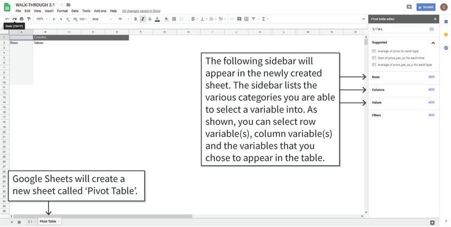451x227 pixels.
Task: Open the Help menu
Action: (x=114, y=11)
